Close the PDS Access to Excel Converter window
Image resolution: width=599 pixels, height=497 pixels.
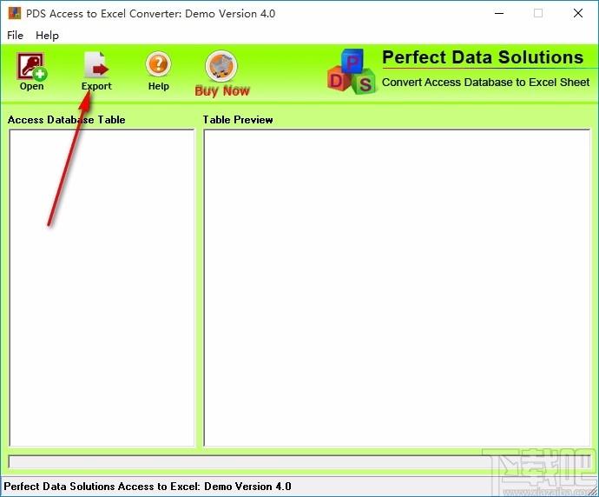point(578,13)
